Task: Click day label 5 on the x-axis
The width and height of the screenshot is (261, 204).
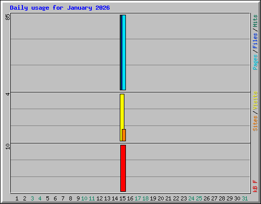Action: [x=47, y=198]
